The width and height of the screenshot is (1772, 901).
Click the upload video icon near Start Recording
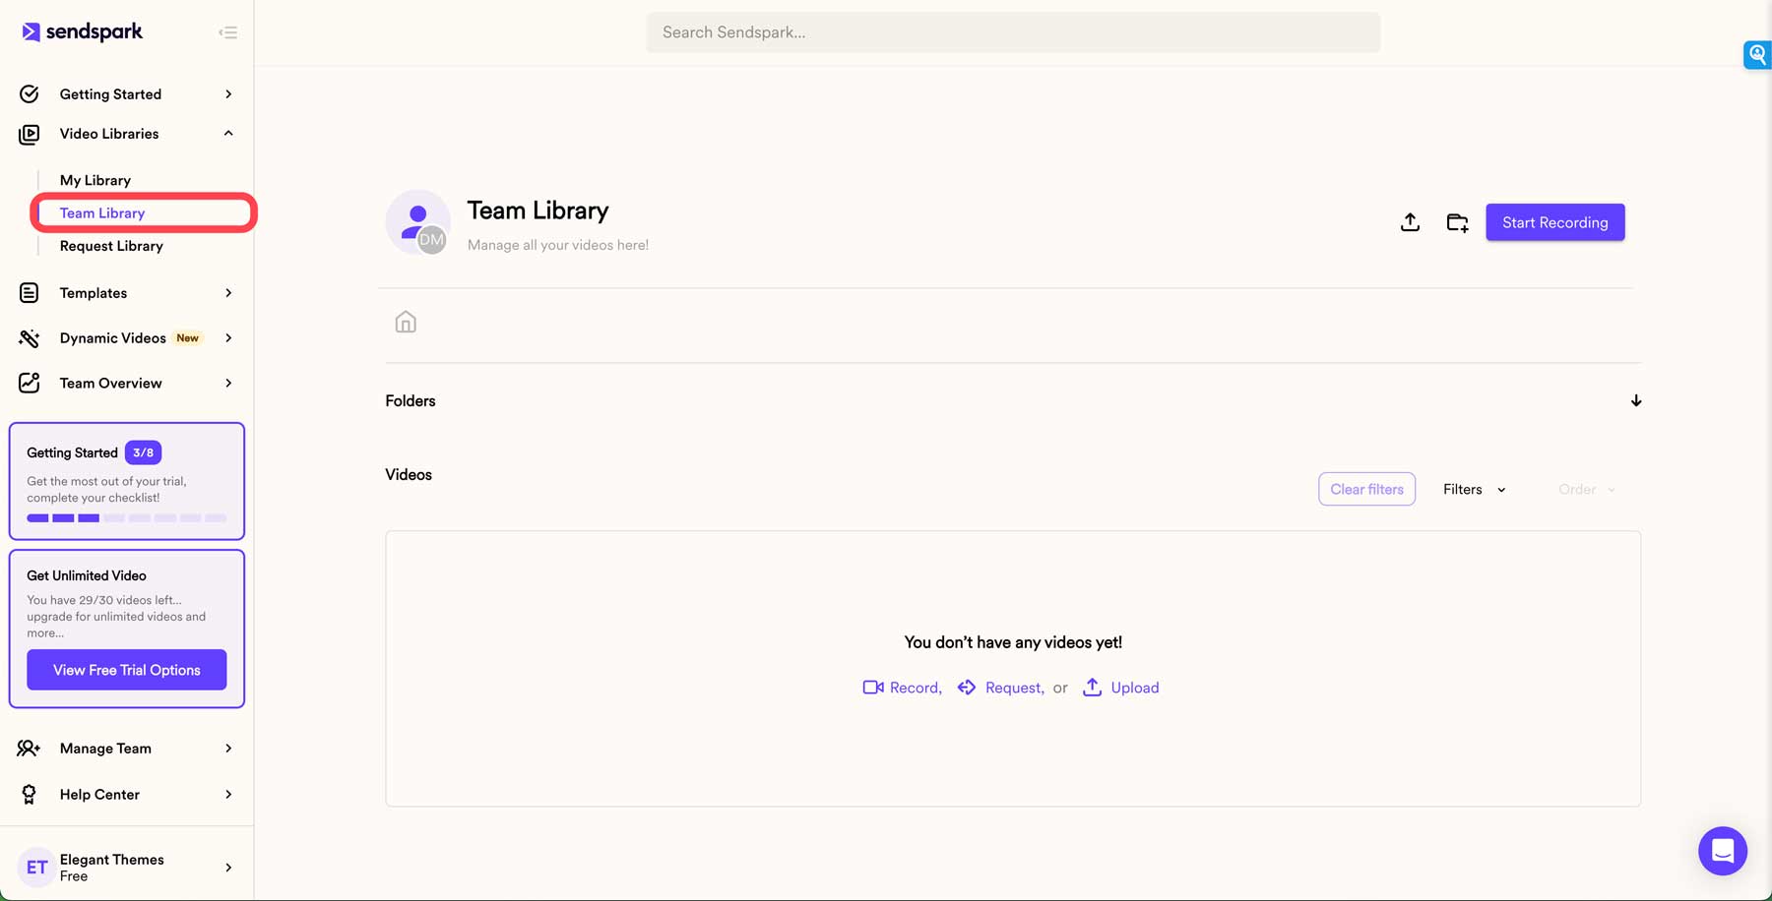(1410, 222)
